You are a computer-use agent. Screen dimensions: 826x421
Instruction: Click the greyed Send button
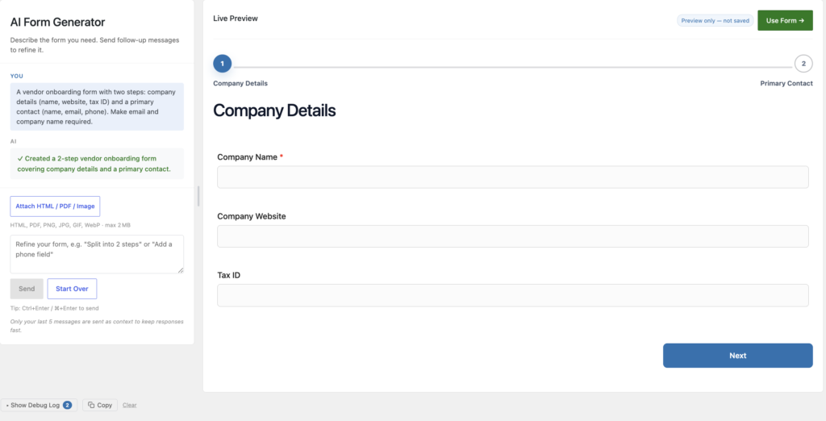27,289
